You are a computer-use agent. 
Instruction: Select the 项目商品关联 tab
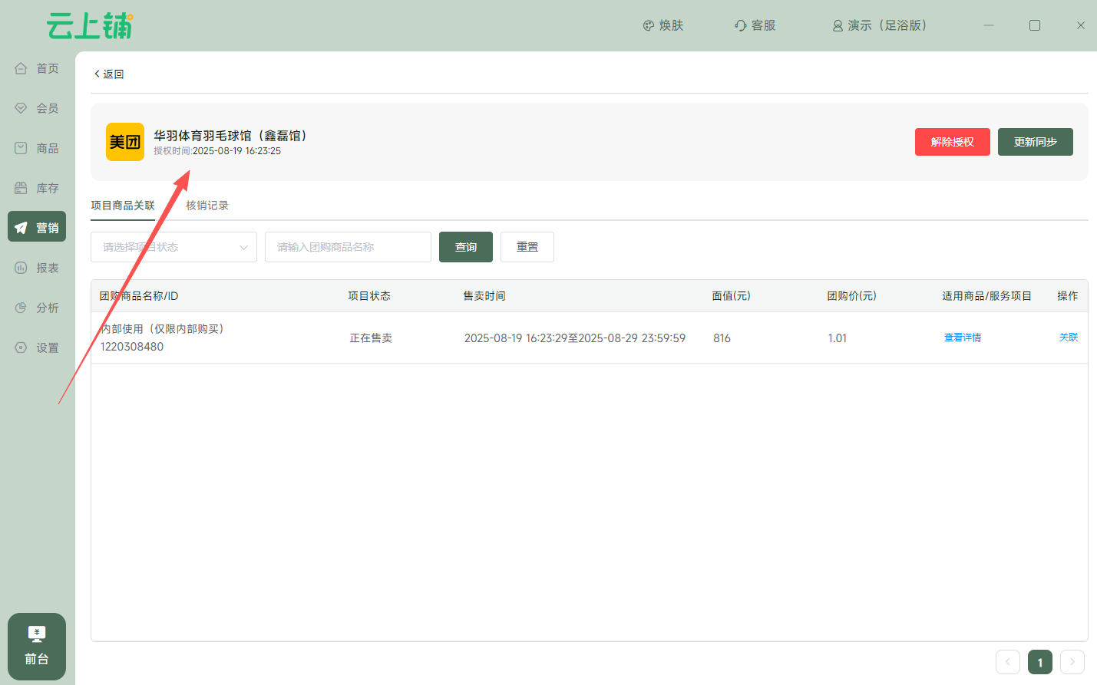(123, 206)
